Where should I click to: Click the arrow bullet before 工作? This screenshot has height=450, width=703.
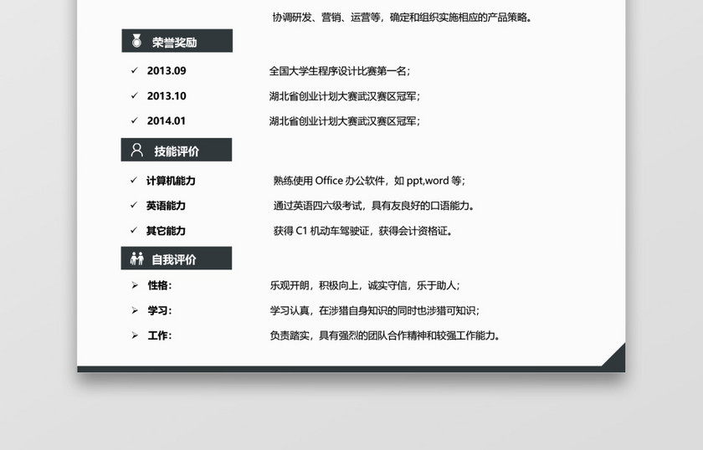click(135, 335)
